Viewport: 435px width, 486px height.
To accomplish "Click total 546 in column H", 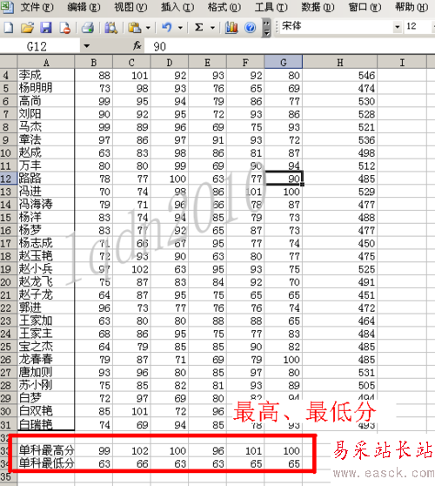I will tap(340, 75).
